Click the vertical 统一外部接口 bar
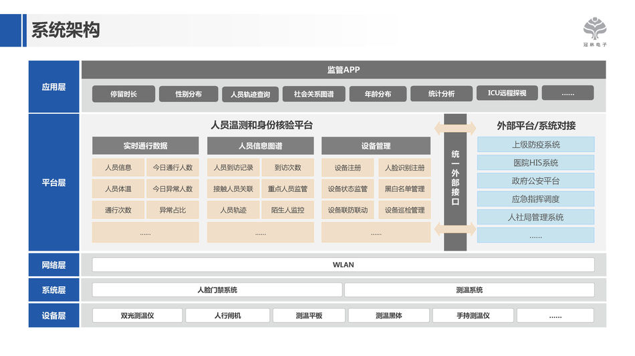Screen dimensions: 635x356 pos(455,180)
